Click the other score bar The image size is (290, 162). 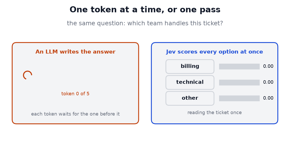click(239, 98)
